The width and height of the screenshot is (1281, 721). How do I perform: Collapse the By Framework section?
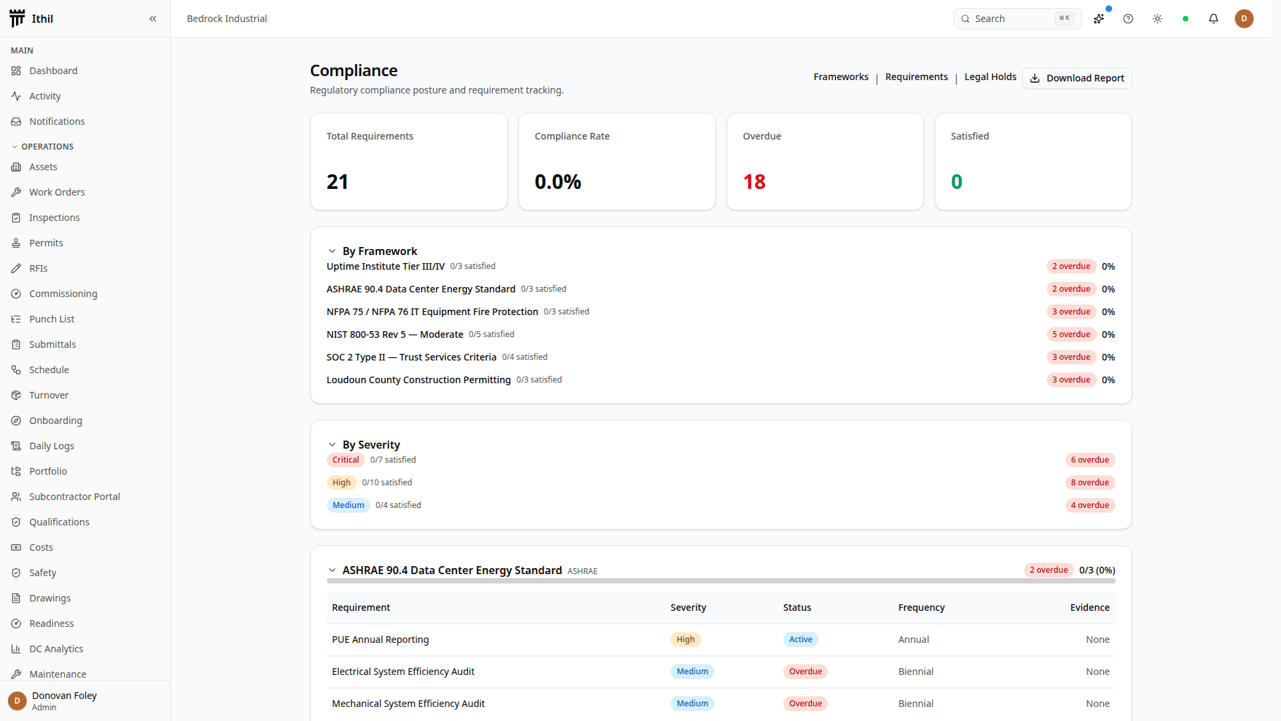(332, 251)
